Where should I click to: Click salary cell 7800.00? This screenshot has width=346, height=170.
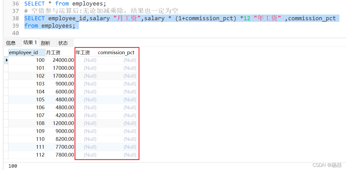(60, 155)
